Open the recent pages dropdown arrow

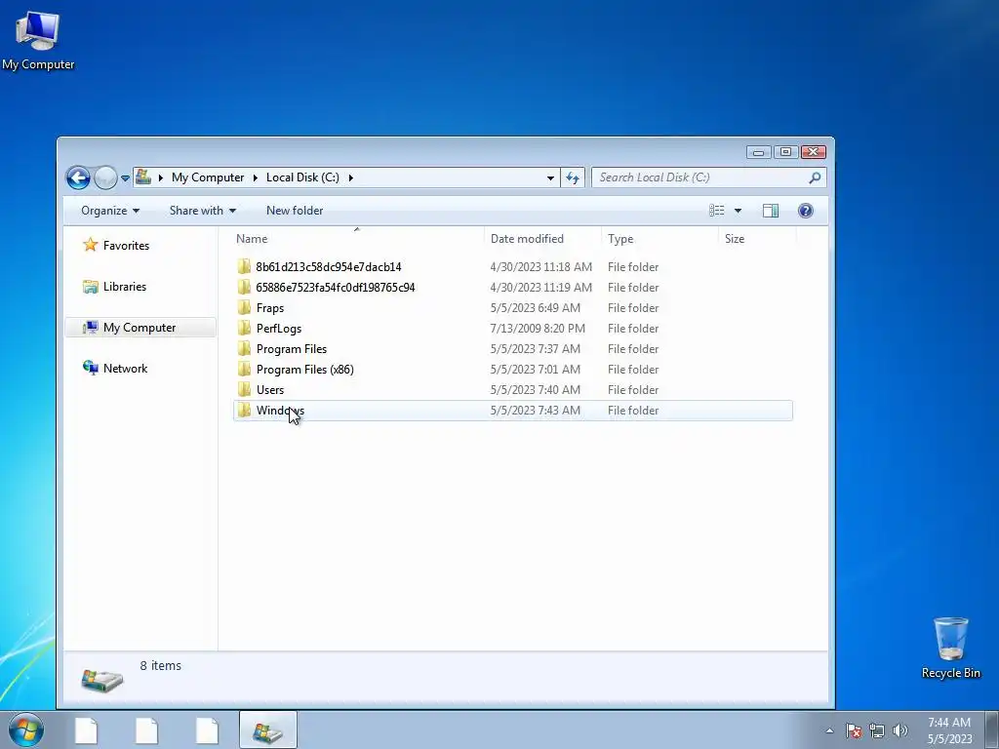point(125,178)
